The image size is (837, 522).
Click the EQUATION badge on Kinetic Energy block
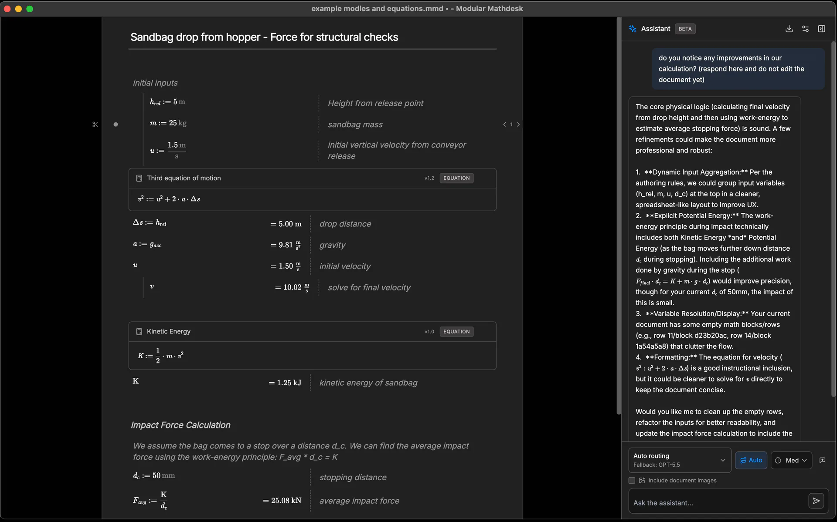click(456, 332)
